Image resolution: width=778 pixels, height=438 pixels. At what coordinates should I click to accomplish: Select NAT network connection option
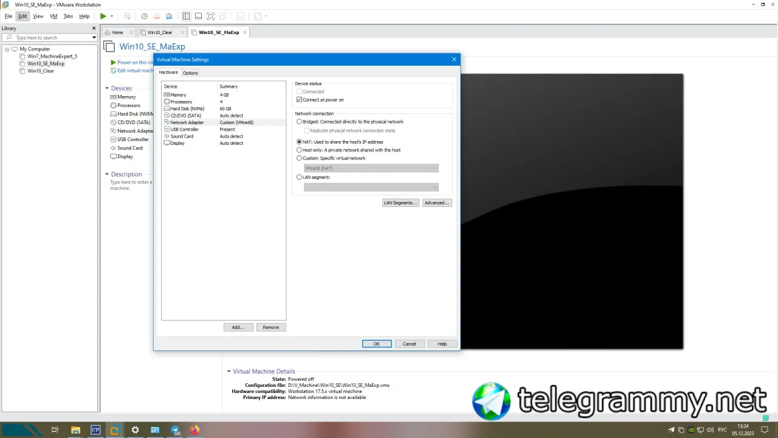pos(299,142)
